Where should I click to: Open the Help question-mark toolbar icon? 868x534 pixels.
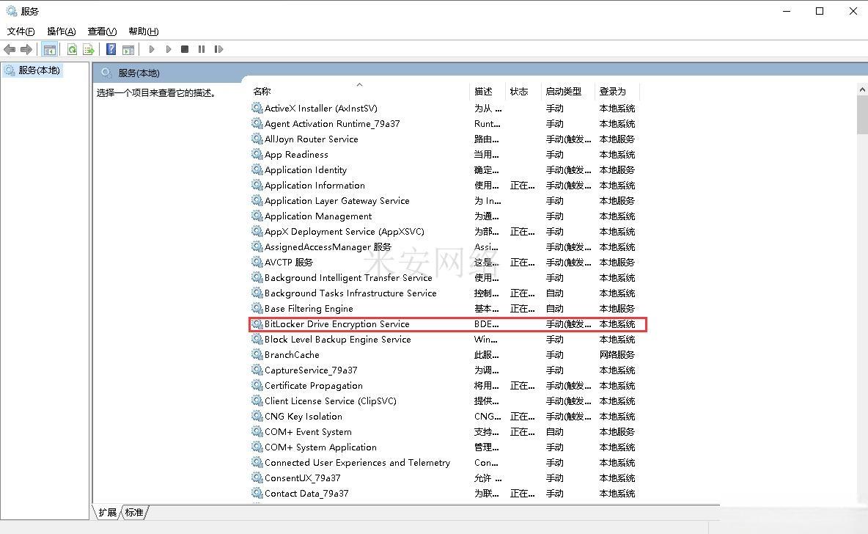tap(111, 49)
